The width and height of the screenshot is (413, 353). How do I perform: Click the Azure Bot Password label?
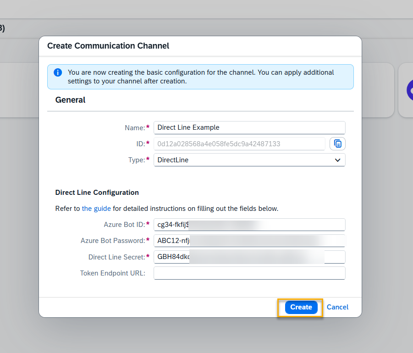(113, 241)
